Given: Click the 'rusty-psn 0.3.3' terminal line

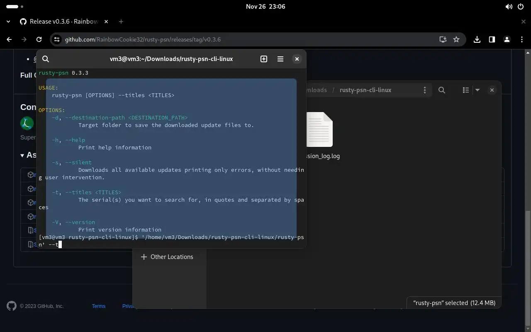Looking at the screenshot, I should [x=63, y=73].
